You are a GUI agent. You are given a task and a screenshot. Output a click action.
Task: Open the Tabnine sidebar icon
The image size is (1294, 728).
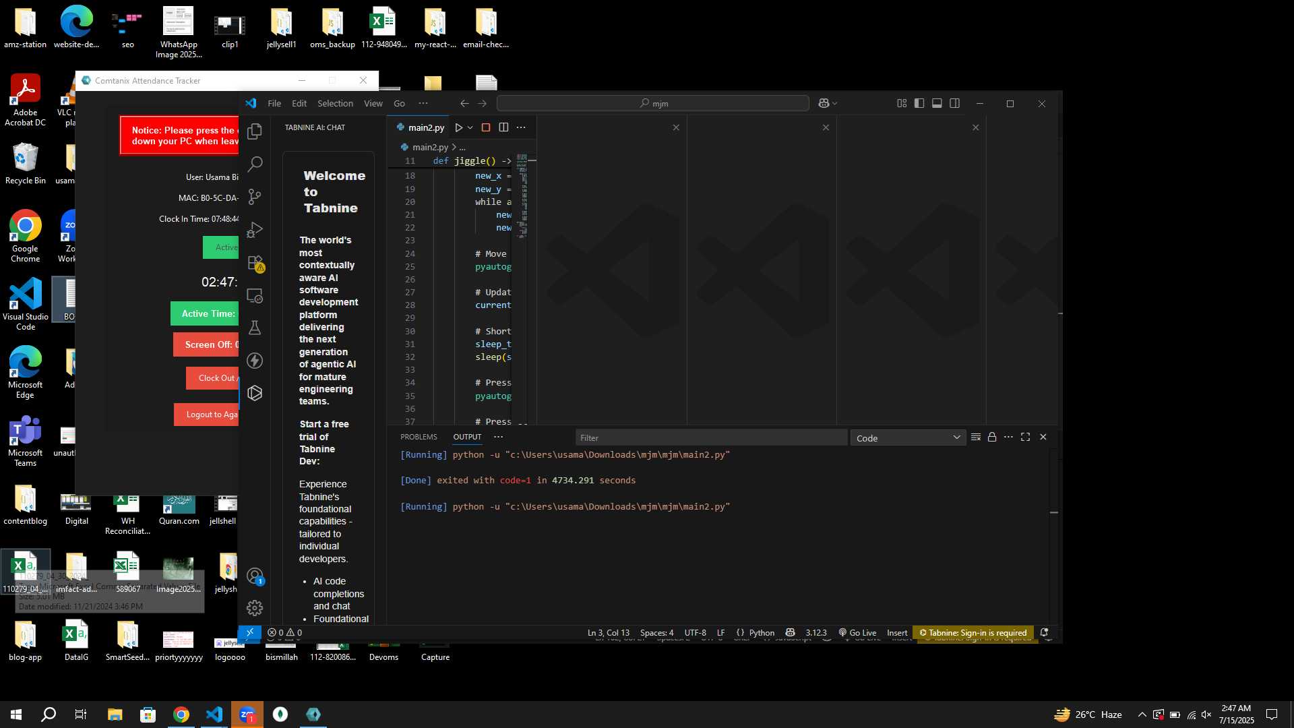255,393
